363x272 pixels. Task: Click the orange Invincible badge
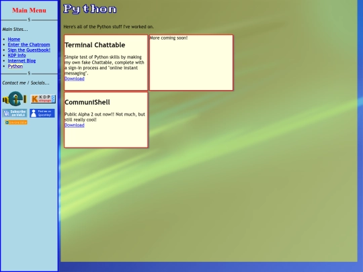[x=16, y=122]
